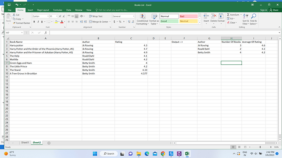Expand the Name Box dropdown arrow
Viewport: 282px width, 158px height.
(x=22, y=33)
